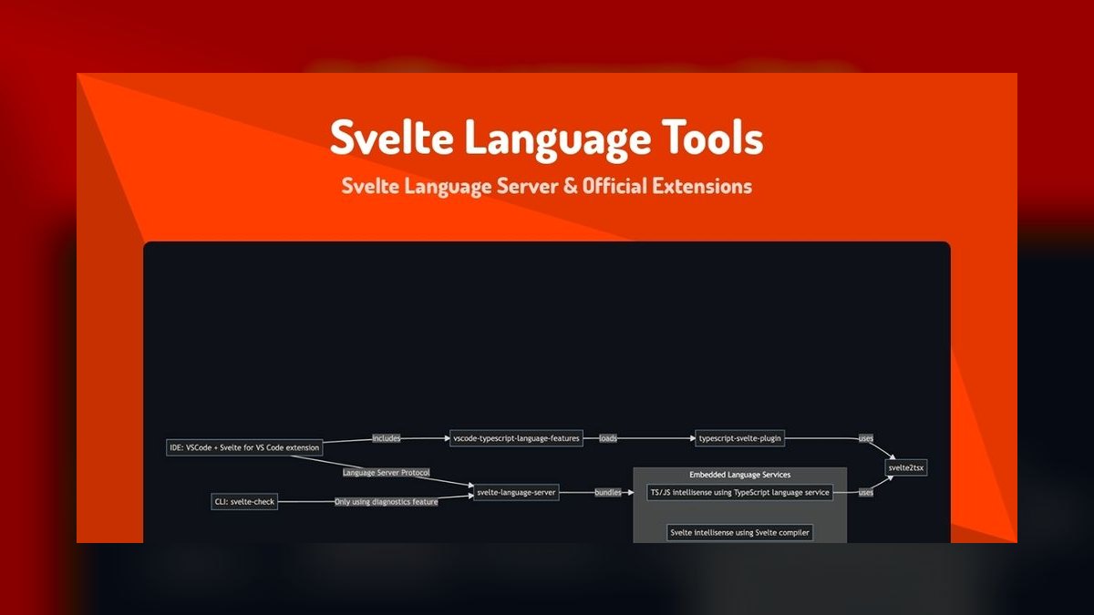The image size is (1094, 615).
Task: Select 'TS/JS intellisense using TypeScript language service' node
Action: 739,493
